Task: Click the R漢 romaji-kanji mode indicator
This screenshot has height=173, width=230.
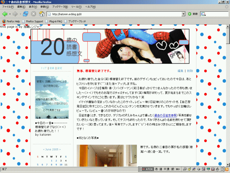Action: pos(167,169)
